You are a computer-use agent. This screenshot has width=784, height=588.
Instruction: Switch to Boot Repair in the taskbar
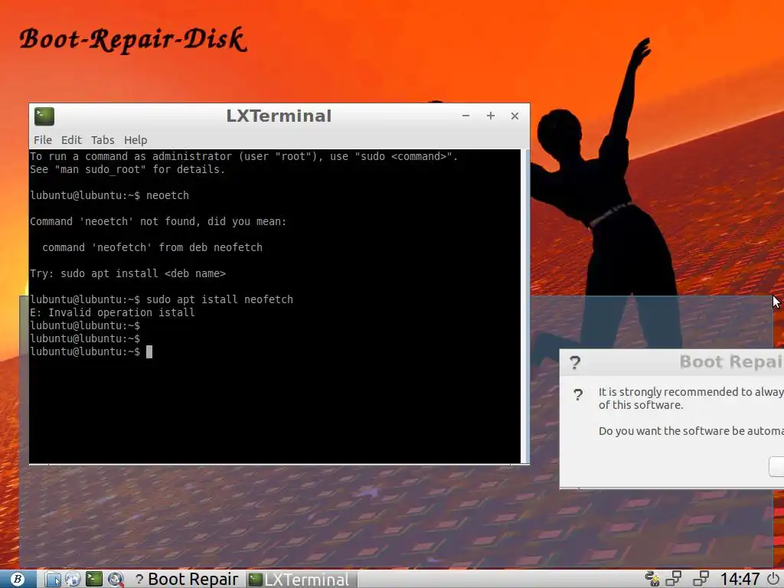pyautogui.click(x=187, y=579)
